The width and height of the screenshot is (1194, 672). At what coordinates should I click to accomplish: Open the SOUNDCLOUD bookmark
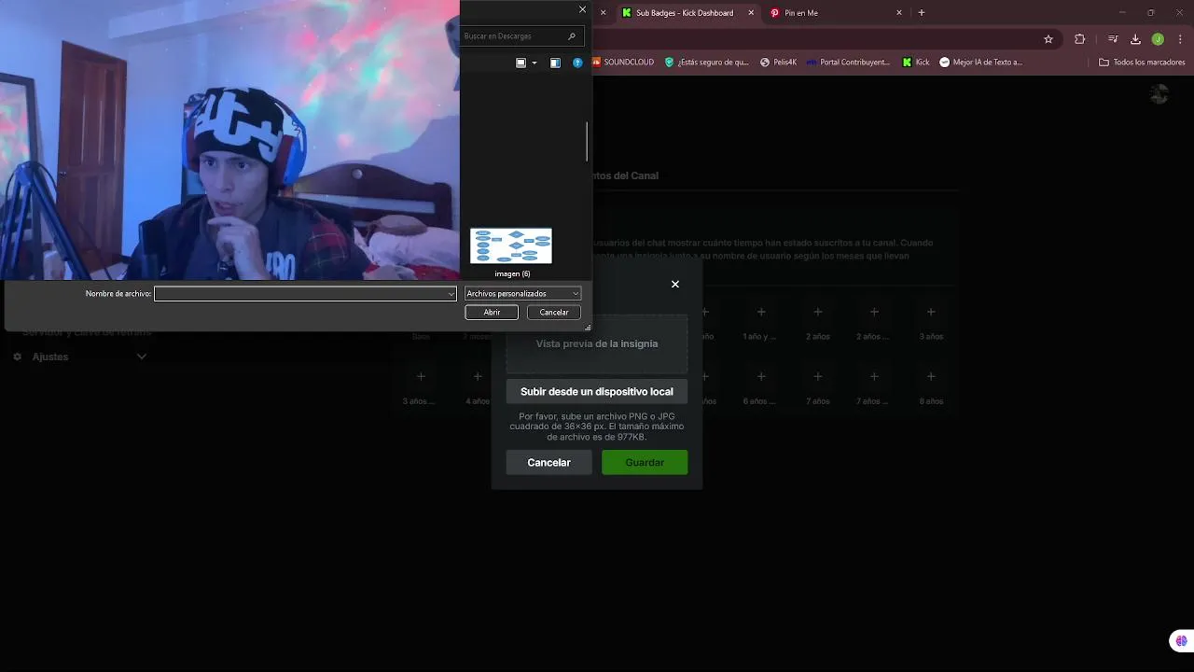623,63
